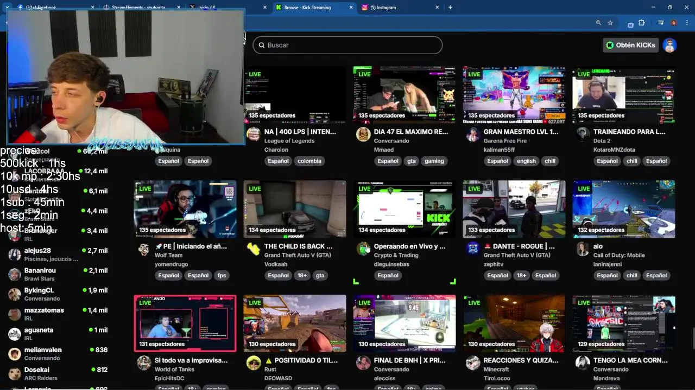Click agusneta avatar in the sidebar
Viewport: 695px width, 390px height.
click(15, 334)
